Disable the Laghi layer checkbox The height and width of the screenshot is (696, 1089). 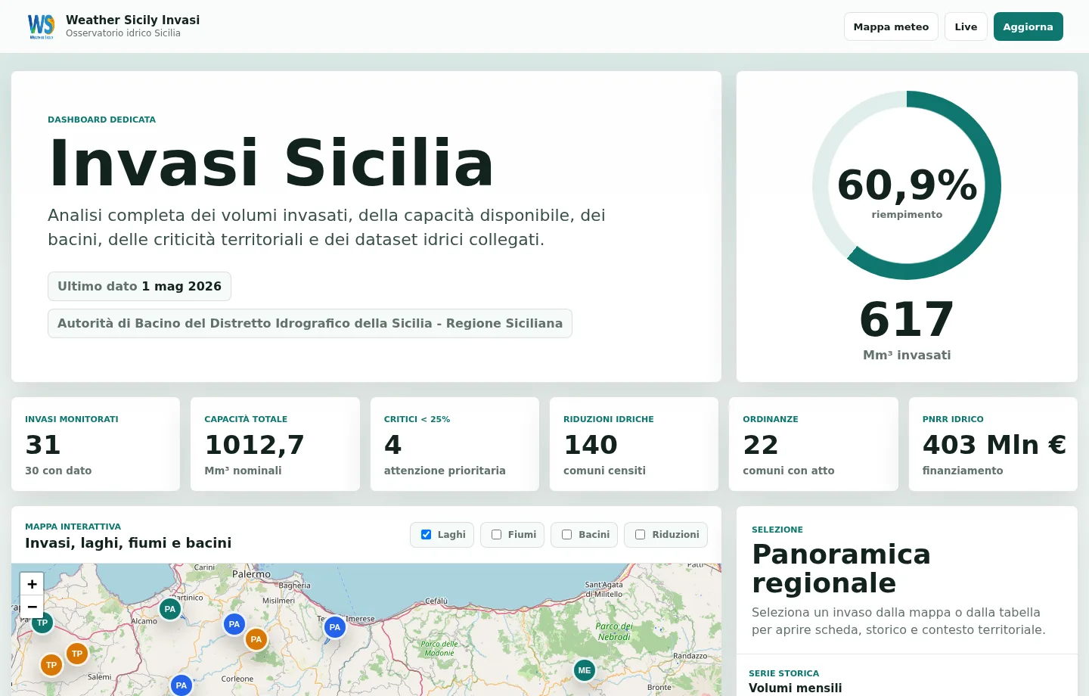(426, 534)
